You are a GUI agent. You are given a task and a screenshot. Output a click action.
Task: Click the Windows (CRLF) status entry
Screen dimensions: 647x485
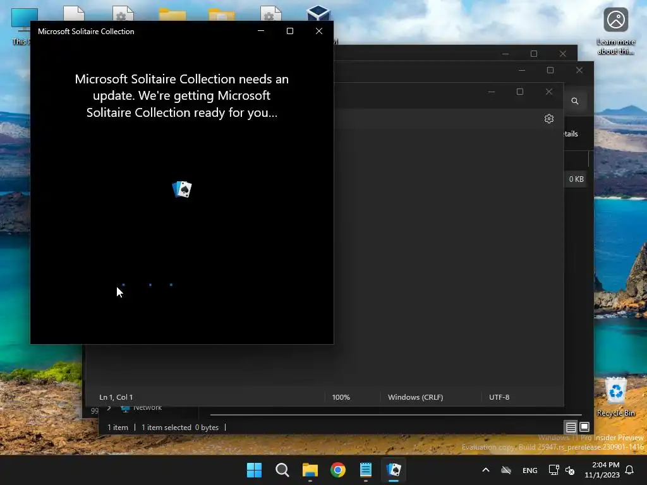[416, 397]
